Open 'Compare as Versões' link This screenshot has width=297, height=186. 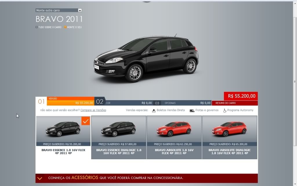pos(93,110)
